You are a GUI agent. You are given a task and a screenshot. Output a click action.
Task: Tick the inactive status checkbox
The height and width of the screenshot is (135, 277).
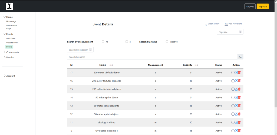tap(167, 42)
